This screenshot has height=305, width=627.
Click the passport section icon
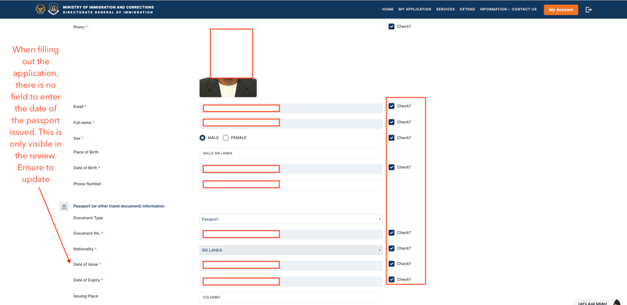[x=64, y=206]
